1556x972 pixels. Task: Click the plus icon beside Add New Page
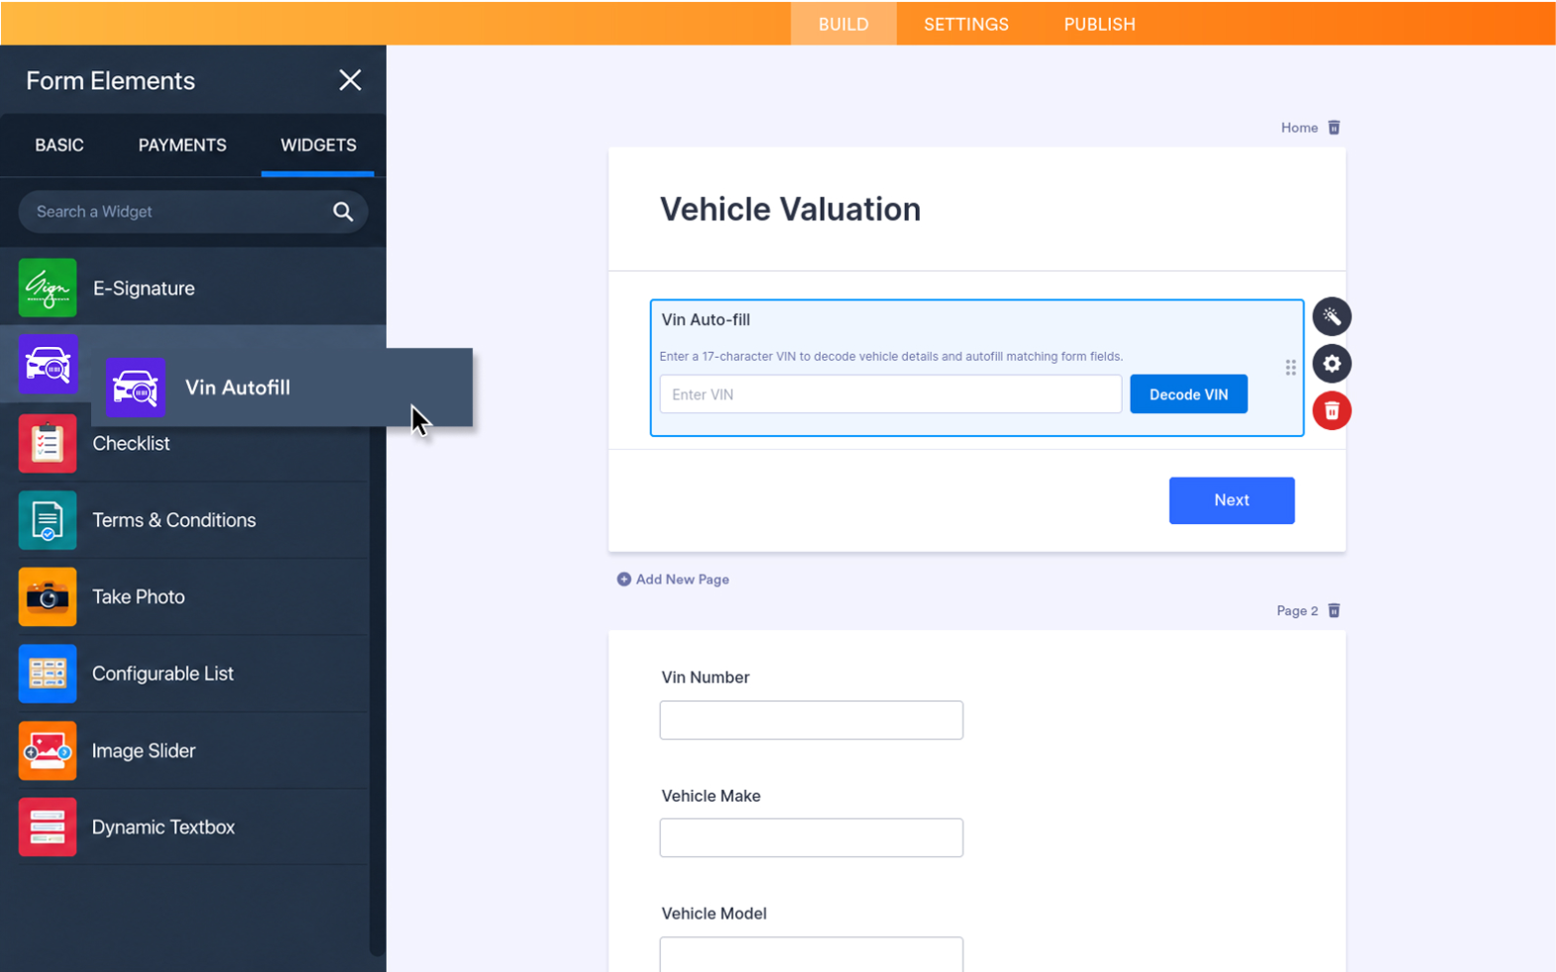tap(623, 580)
